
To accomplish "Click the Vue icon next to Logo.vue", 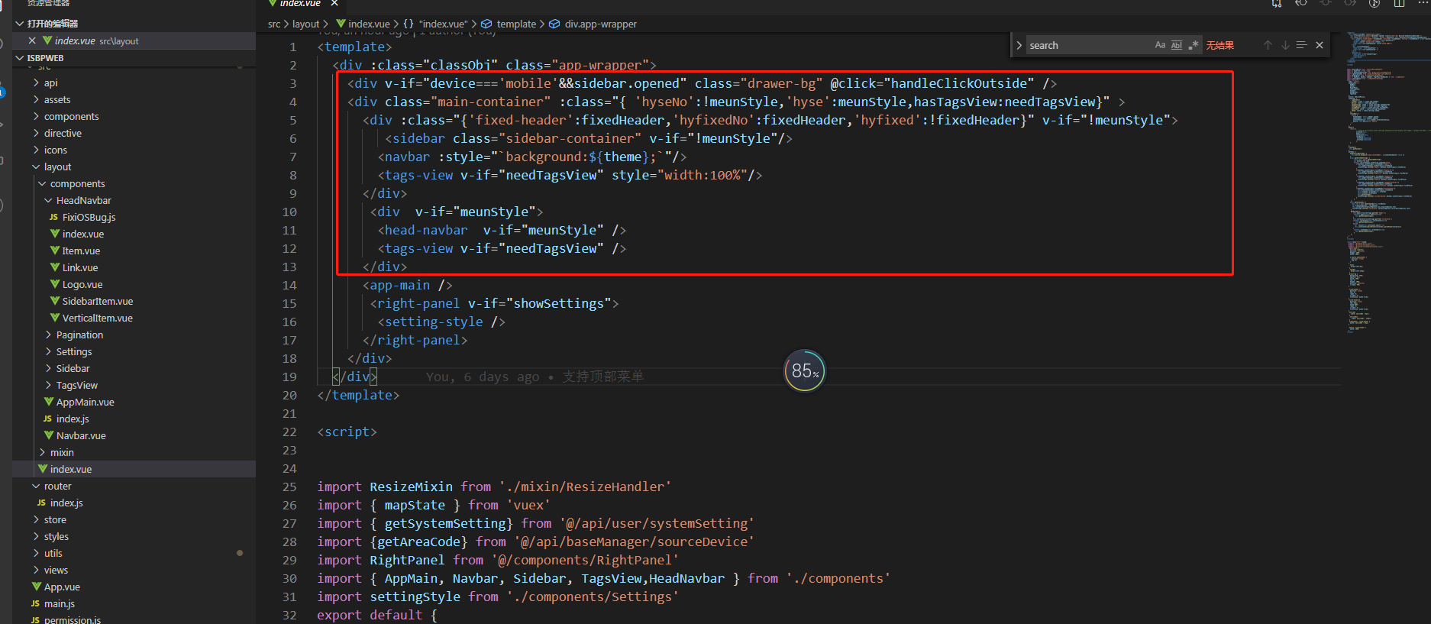I will pyautogui.click(x=54, y=284).
